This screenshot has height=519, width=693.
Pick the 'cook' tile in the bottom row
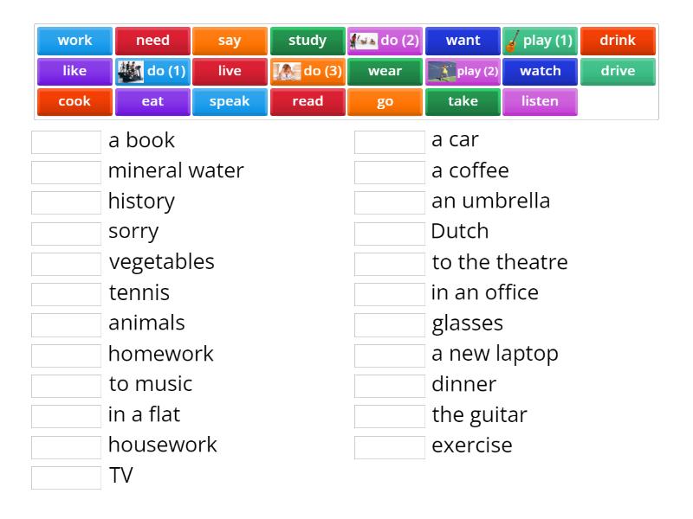[x=74, y=102]
